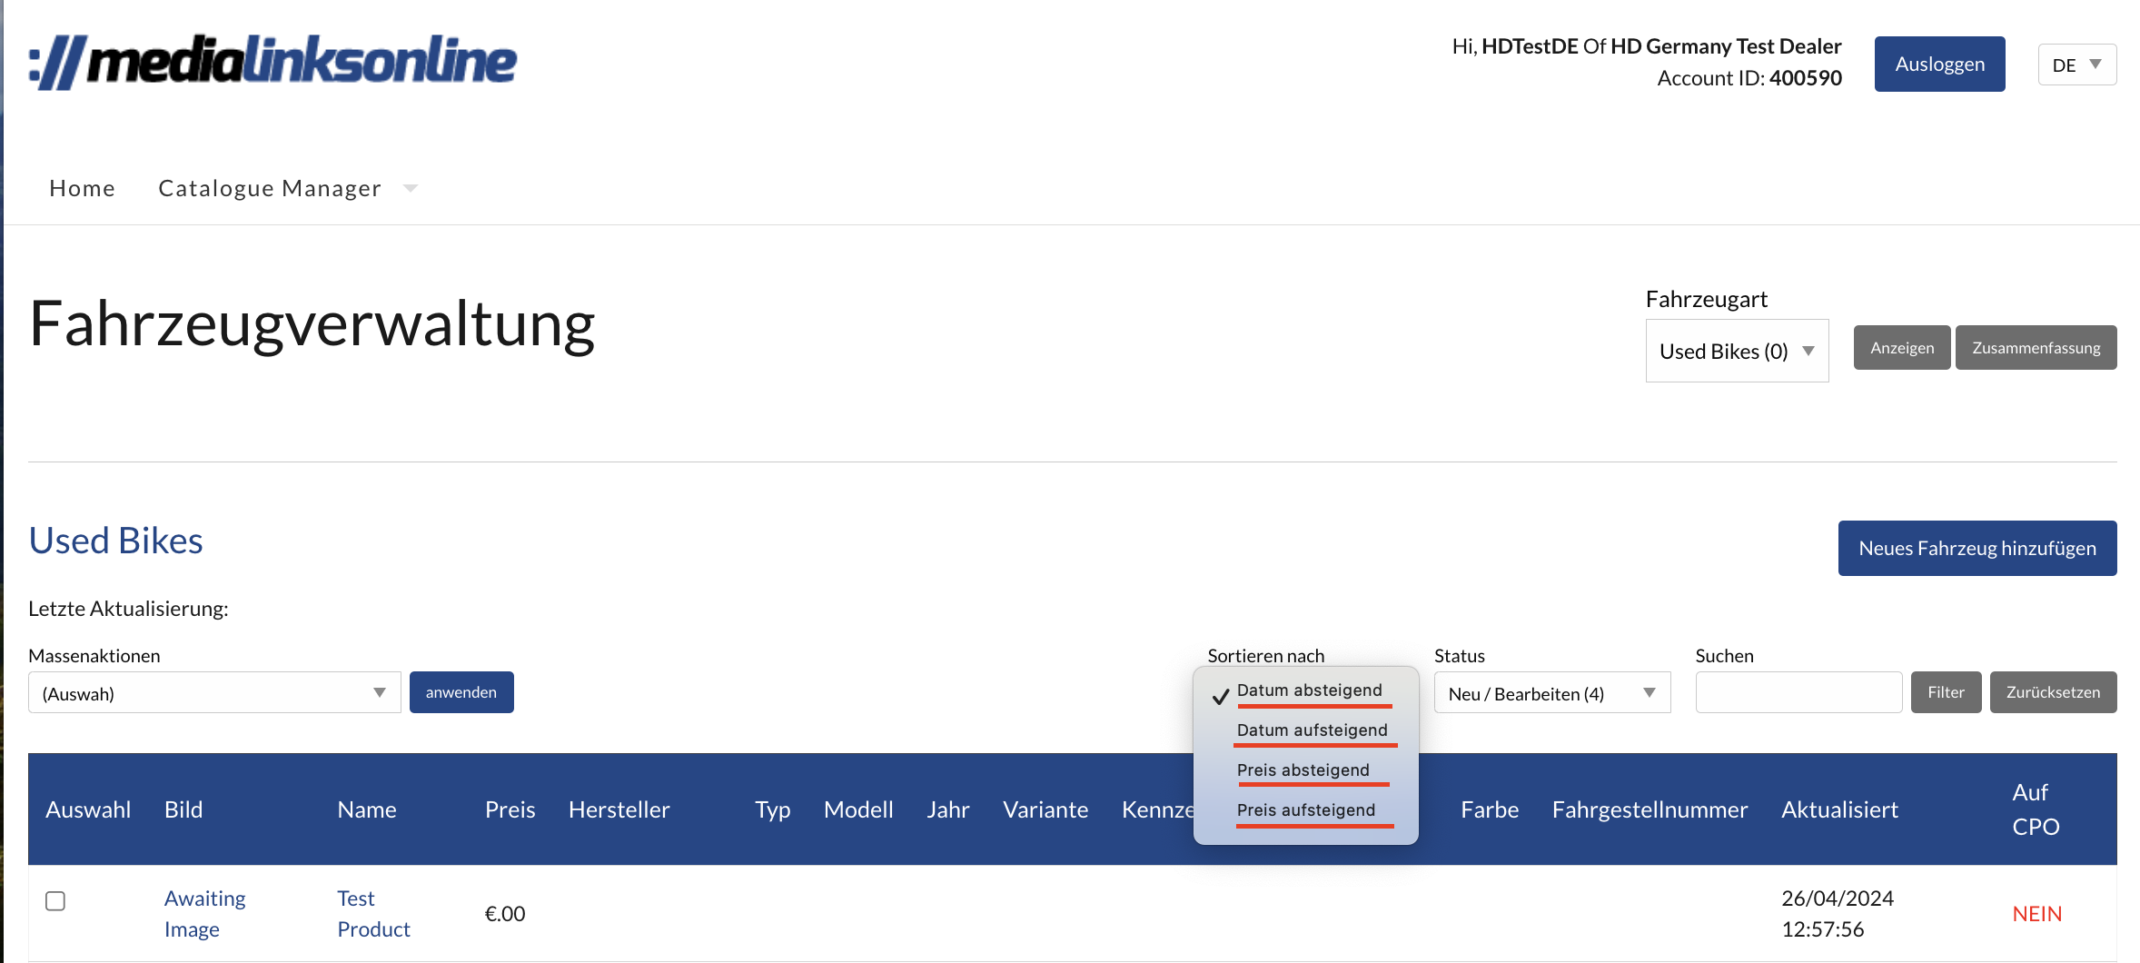Click the medialinksonline logo
This screenshot has width=2140, height=963.
point(272,61)
